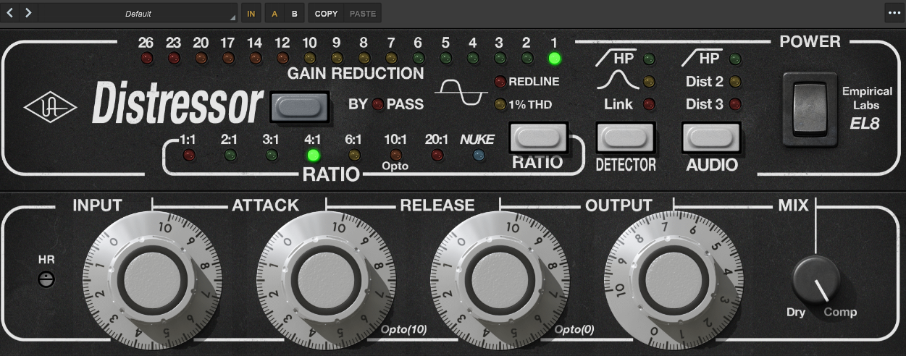The width and height of the screenshot is (906, 356).
Task: Click the Detector bell curve symbol
Action: (x=616, y=81)
